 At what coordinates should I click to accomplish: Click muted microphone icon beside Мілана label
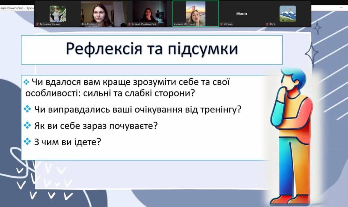pos(221,24)
